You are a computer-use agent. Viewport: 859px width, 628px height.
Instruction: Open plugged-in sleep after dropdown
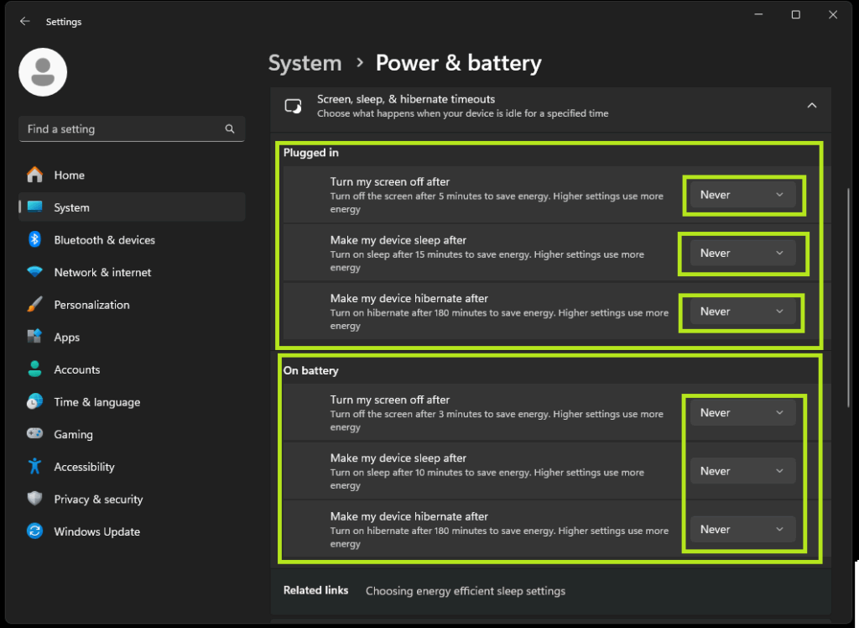click(742, 253)
